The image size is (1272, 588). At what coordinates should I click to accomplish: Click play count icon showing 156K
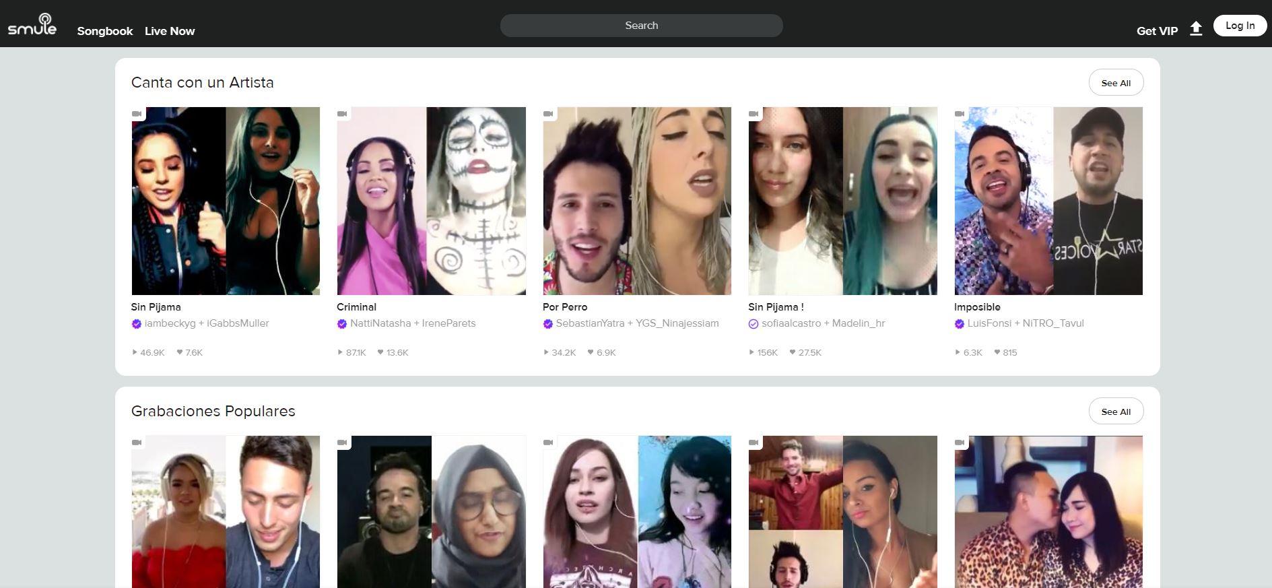pos(751,352)
